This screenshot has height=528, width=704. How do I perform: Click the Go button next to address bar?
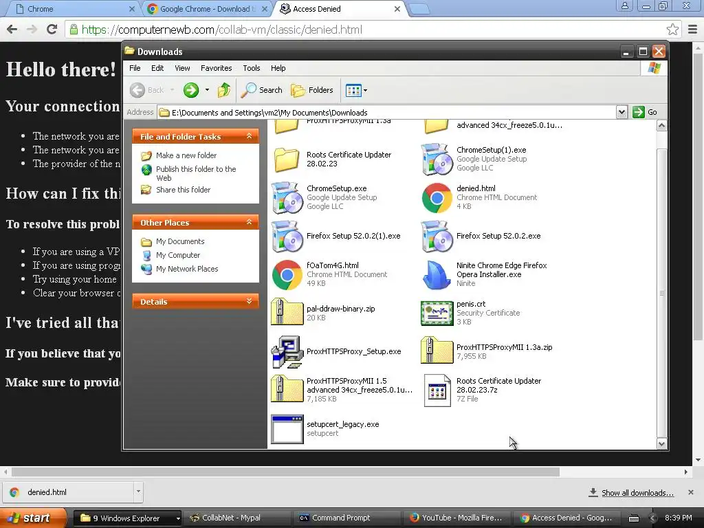click(645, 112)
